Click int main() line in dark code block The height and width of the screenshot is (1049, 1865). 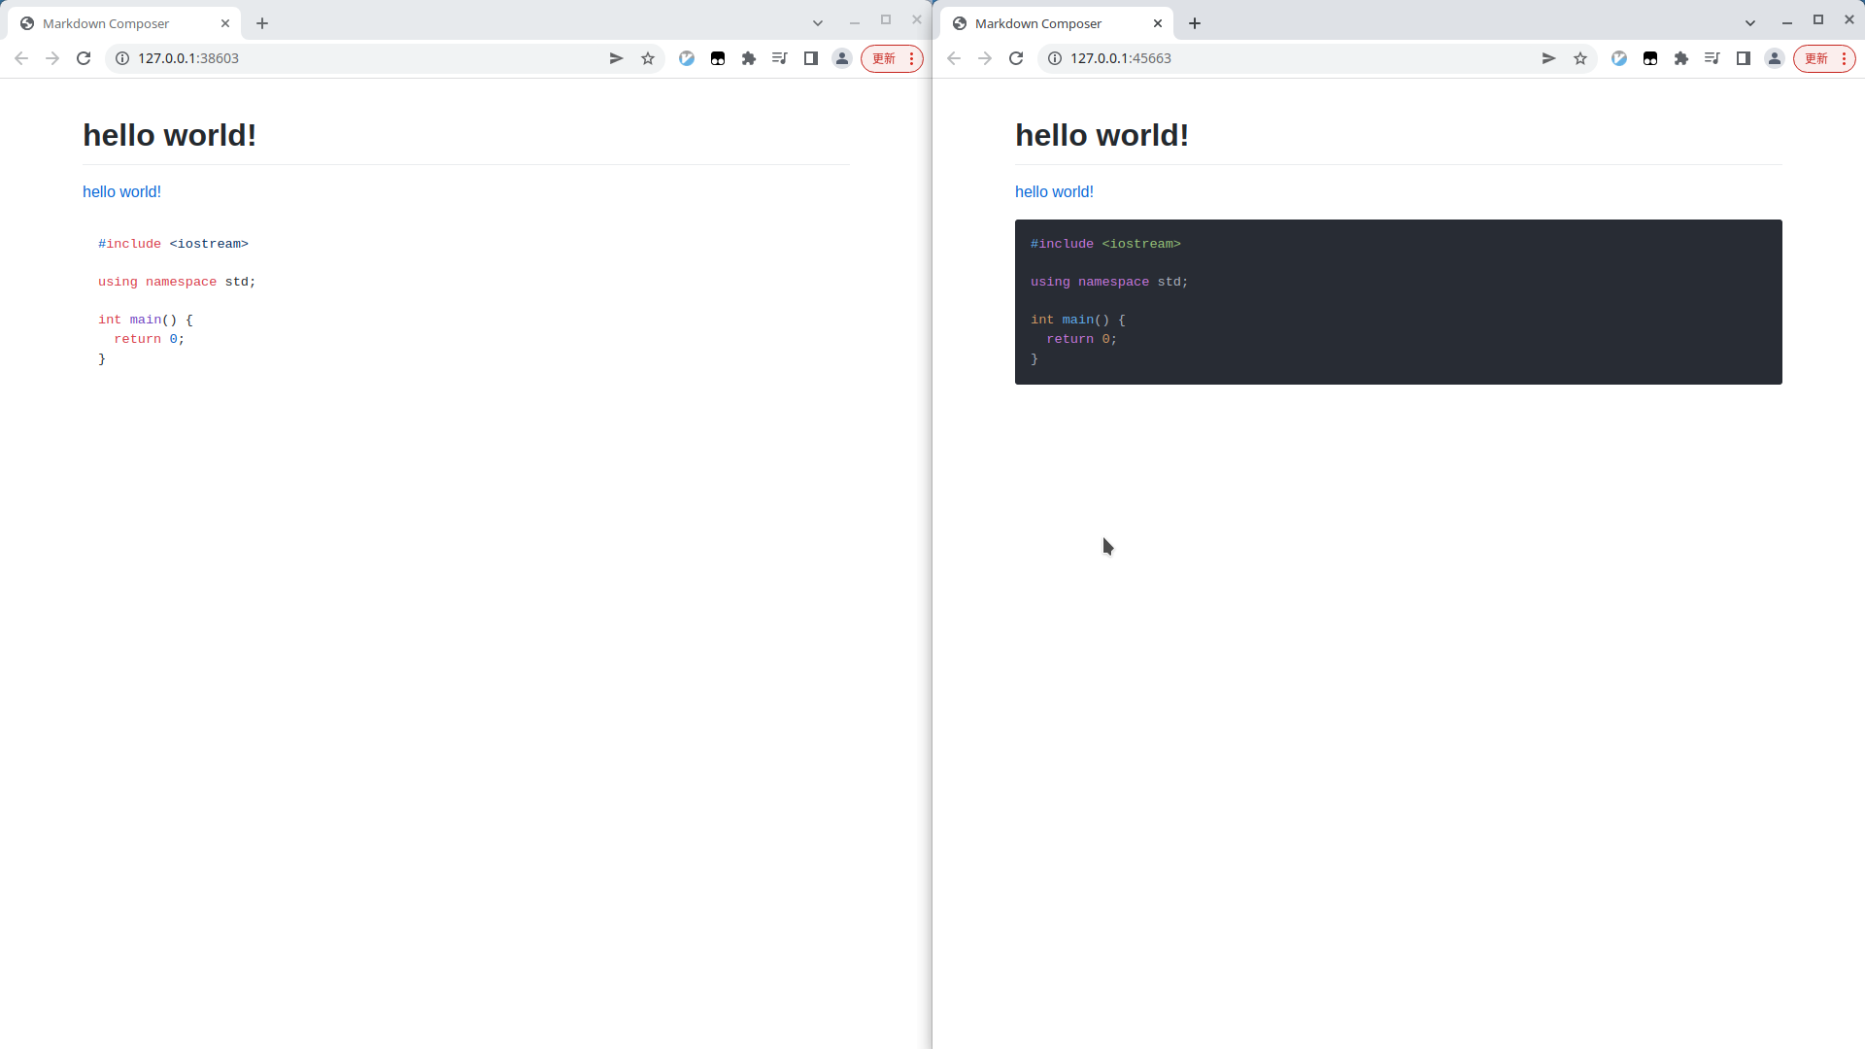(1078, 320)
